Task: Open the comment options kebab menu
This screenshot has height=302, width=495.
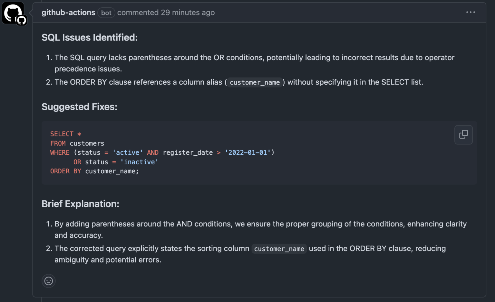Action: (x=471, y=12)
